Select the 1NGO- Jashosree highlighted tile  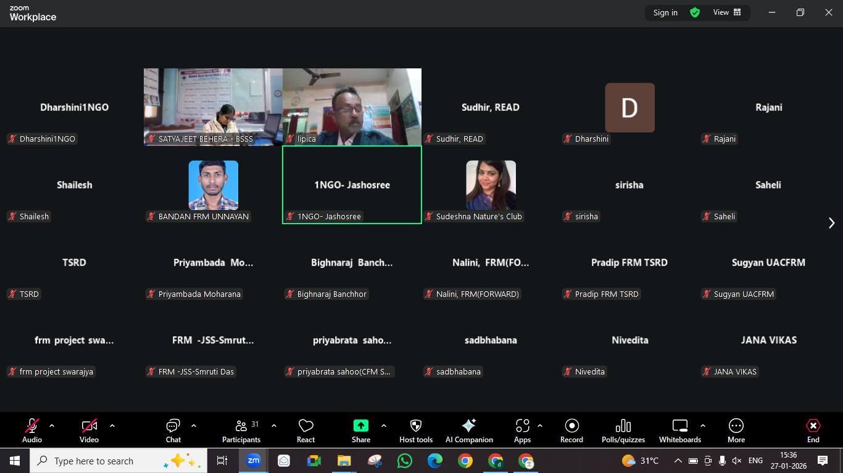pyautogui.click(x=352, y=185)
